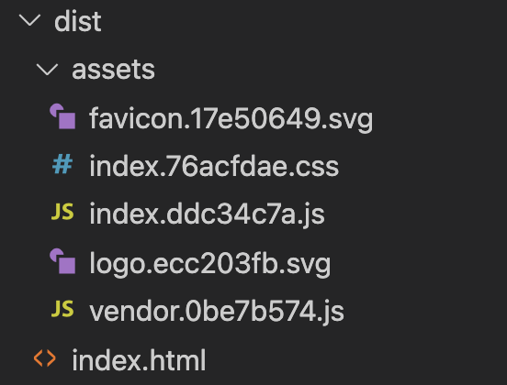Screen dimensions: 507x385
Task: Open logo.ecc203fb.svg file
Action: (209, 264)
